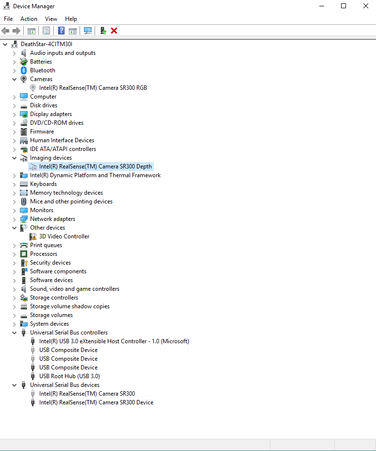The width and height of the screenshot is (376, 451).
Task: Click the Batteries category icon
Action: tap(24, 62)
